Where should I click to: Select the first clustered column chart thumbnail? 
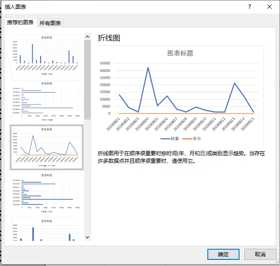(x=47, y=56)
